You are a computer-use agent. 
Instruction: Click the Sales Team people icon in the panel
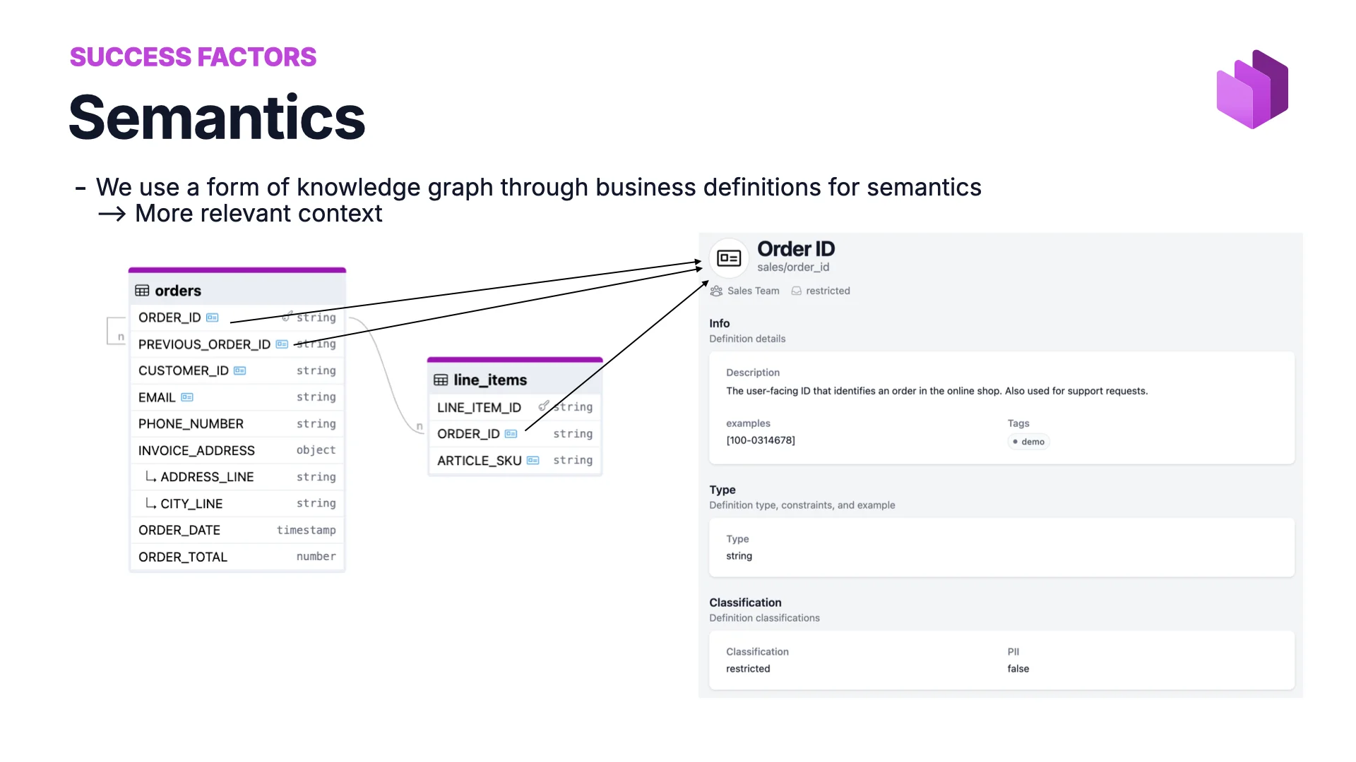715,291
